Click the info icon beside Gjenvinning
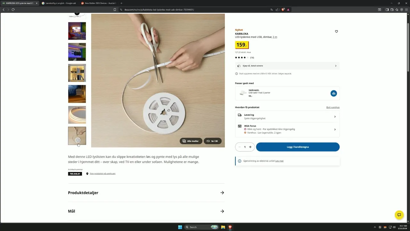This screenshot has height=231, width=410. (240, 161)
